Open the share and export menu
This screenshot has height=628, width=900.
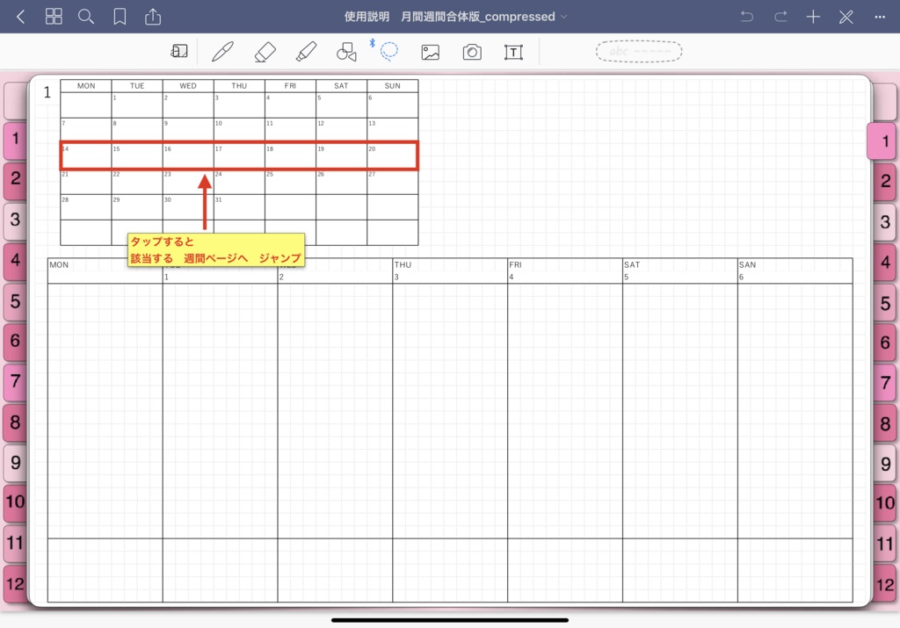click(153, 16)
